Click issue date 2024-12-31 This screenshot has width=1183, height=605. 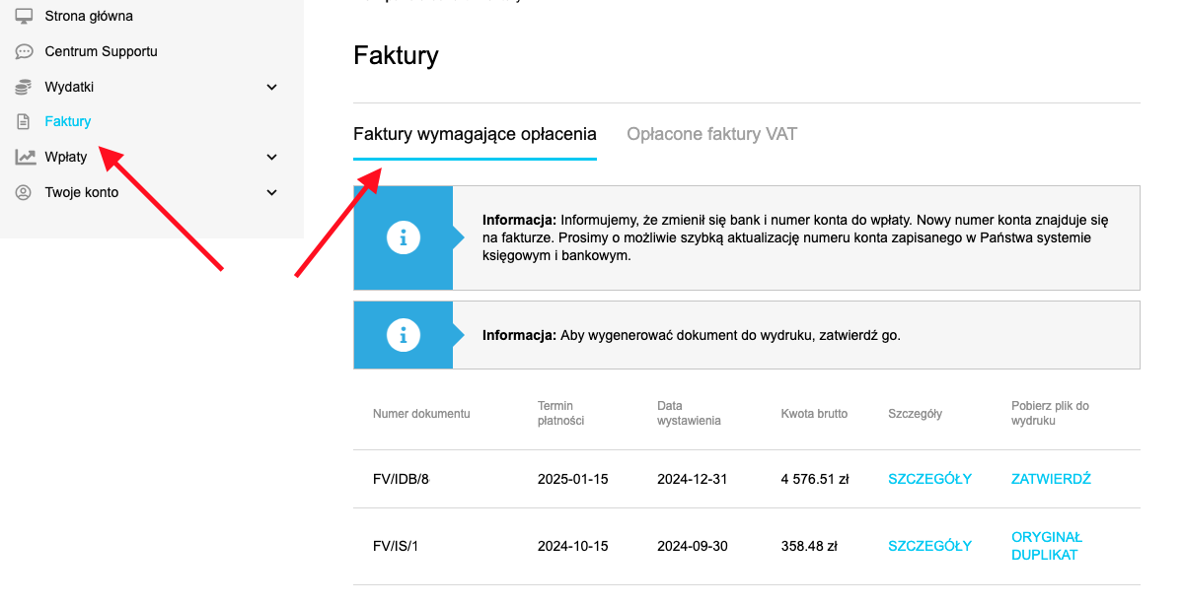tap(692, 479)
